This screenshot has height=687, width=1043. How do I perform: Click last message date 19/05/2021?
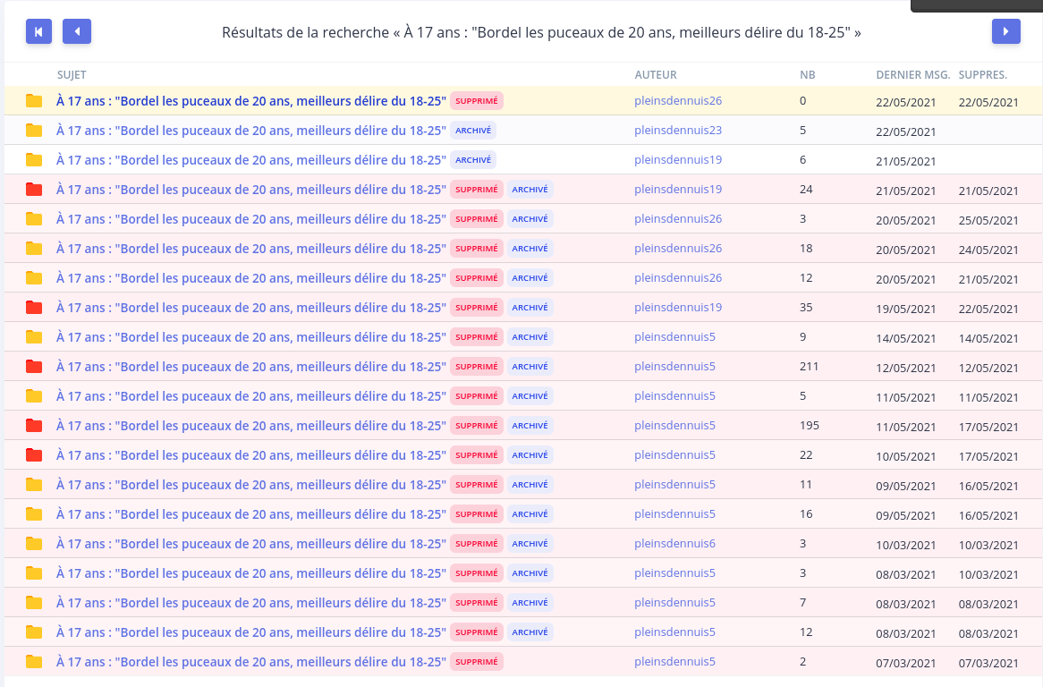906,309
